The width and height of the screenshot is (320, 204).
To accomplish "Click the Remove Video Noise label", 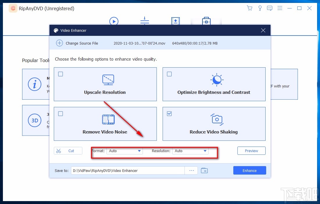I will (105, 132).
